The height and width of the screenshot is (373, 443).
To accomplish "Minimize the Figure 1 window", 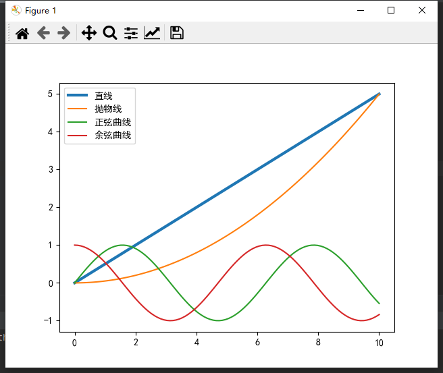I will [361, 10].
